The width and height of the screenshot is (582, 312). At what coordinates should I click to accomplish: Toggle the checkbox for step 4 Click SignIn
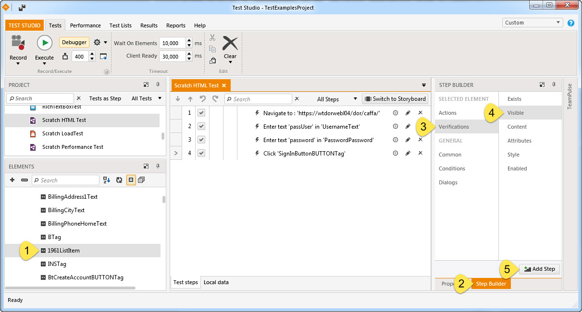(201, 153)
